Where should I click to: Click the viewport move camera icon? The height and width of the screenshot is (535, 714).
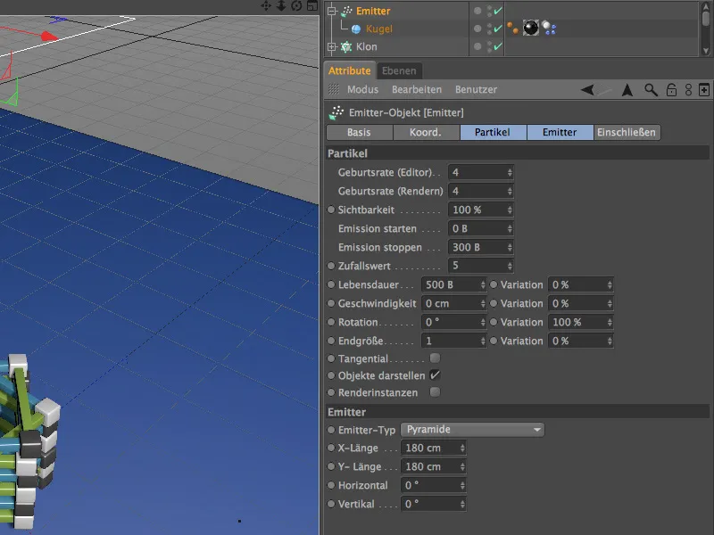[266, 5]
